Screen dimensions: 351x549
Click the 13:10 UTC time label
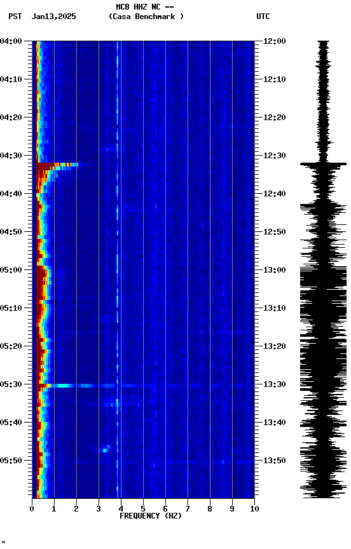(x=275, y=308)
